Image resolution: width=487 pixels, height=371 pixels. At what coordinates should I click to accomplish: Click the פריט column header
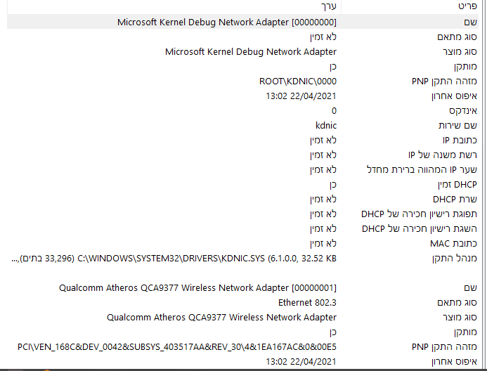467,6
